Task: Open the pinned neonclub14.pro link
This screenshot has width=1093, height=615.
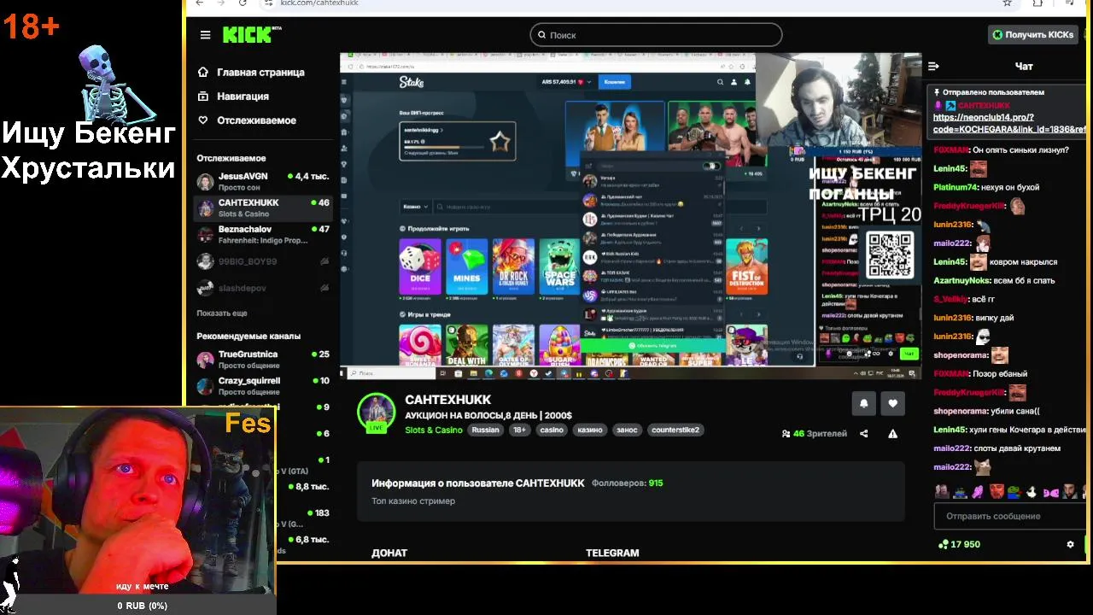Action: pyautogui.click(x=1009, y=123)
